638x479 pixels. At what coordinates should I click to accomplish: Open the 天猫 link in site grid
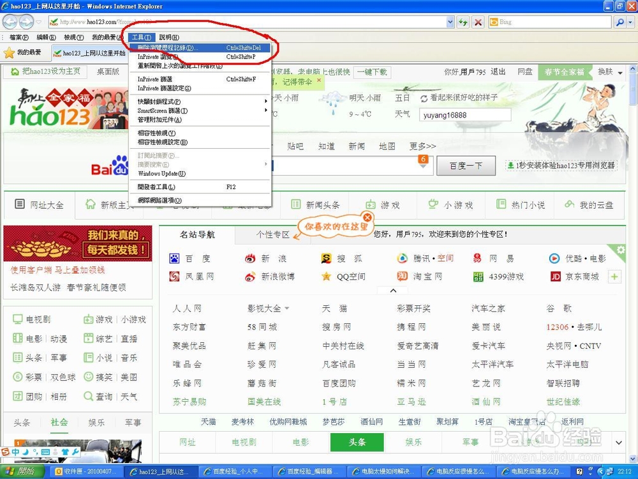(334, 308)
